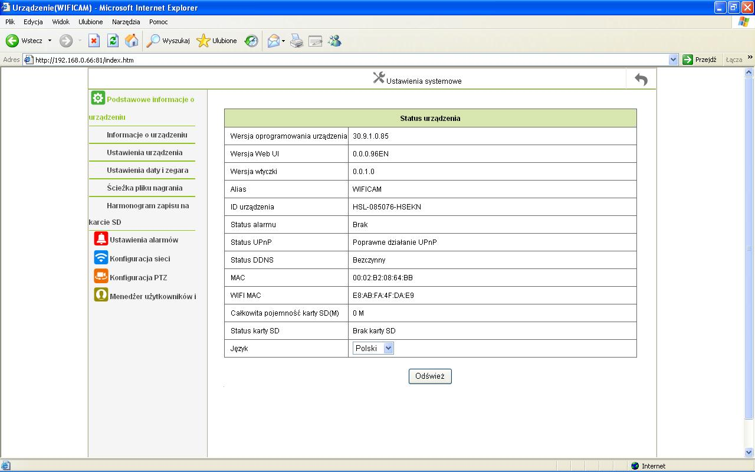Click the mail envelope icon
755x472 pixels.
pyautogui.click(x=273, y=41)
